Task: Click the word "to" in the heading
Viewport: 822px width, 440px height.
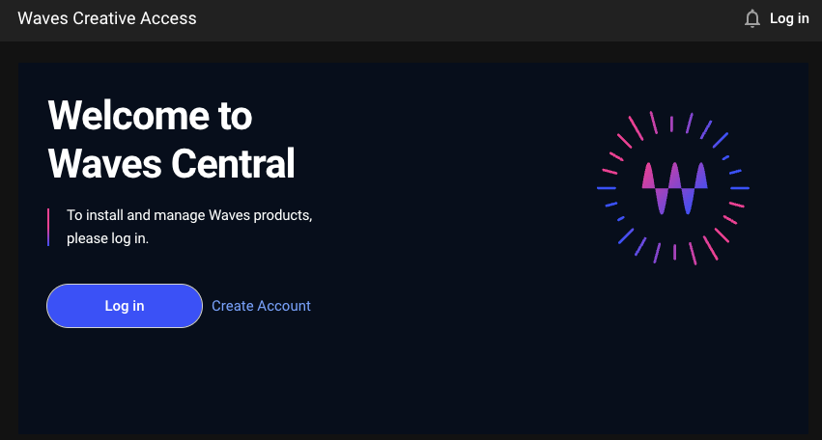Action: 230,117
